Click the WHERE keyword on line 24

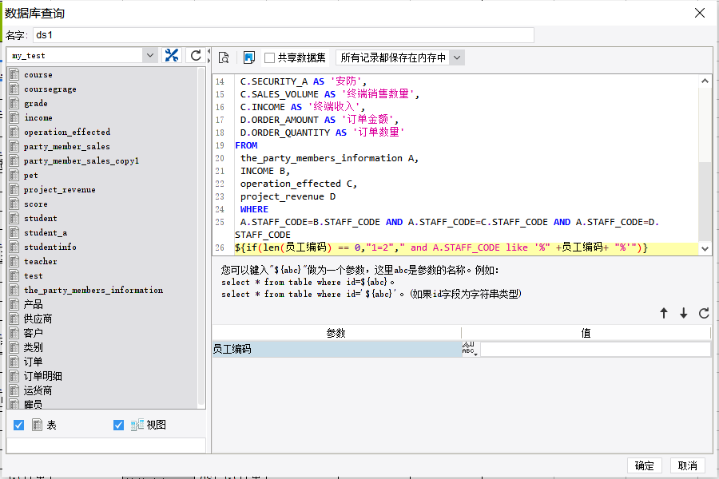pyautogui.click(x=254, y=209)
